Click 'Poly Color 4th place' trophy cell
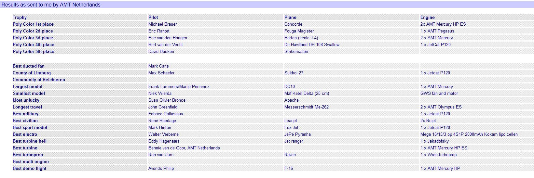This screenshot has height=178, width=534. 34,44
